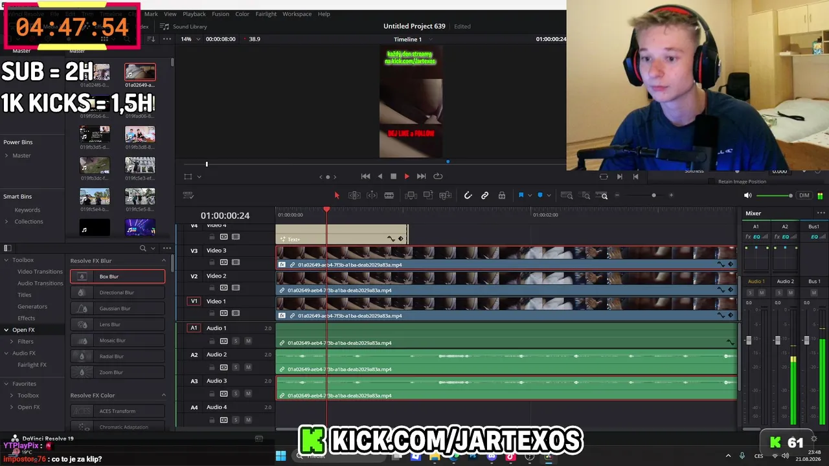Click the Detail Zoom icon
This screenshot has width=829, height=466.
click(585, 195)
